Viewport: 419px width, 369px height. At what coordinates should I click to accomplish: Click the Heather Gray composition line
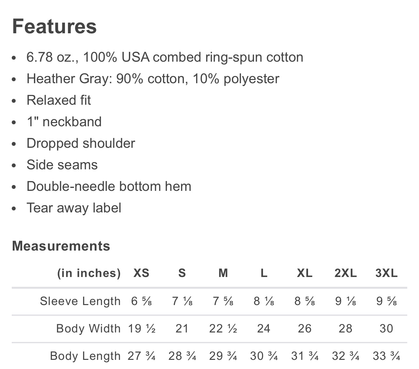tap(153, 79)
